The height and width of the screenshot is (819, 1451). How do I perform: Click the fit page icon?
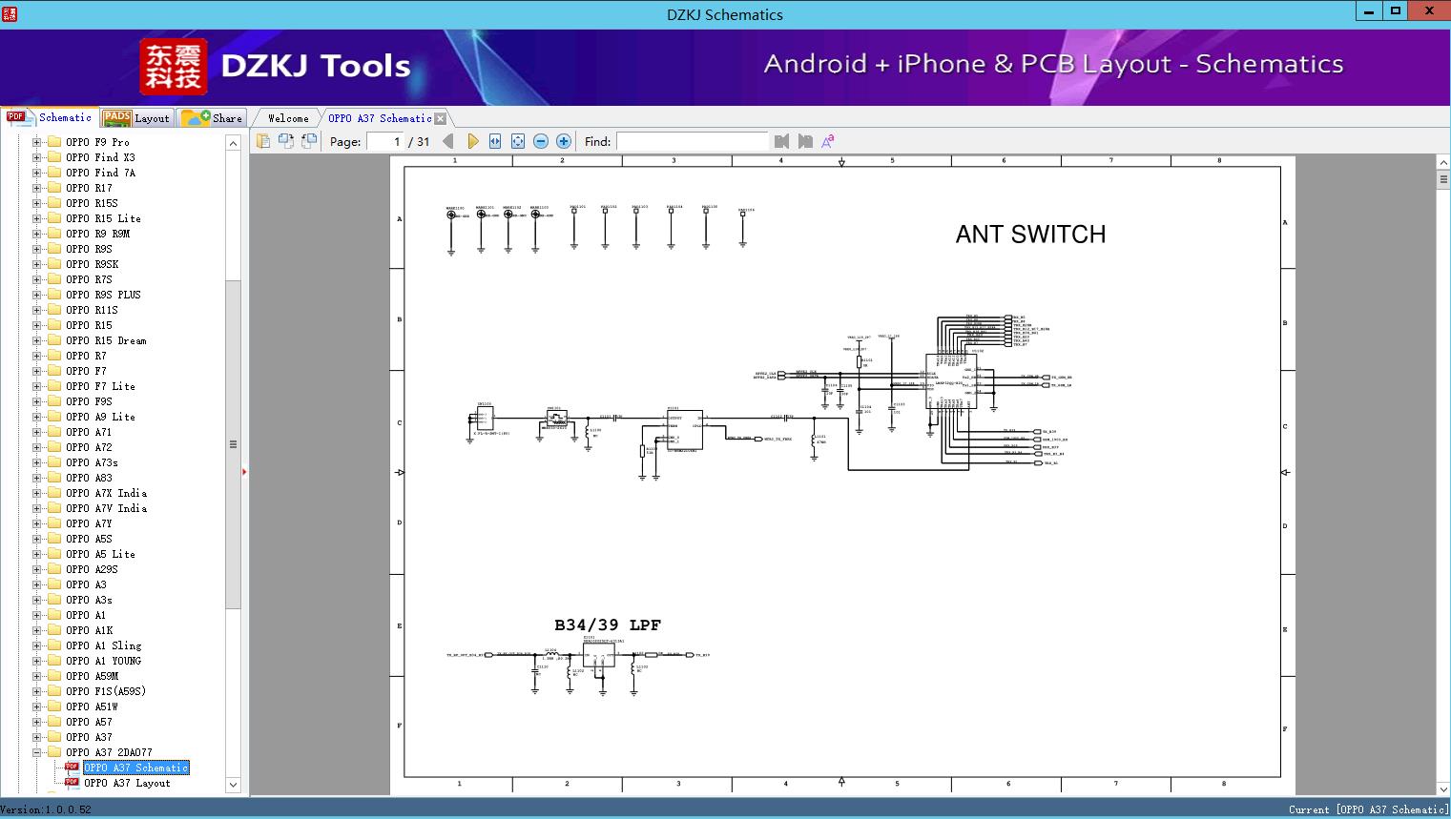(x=518, y=141)
